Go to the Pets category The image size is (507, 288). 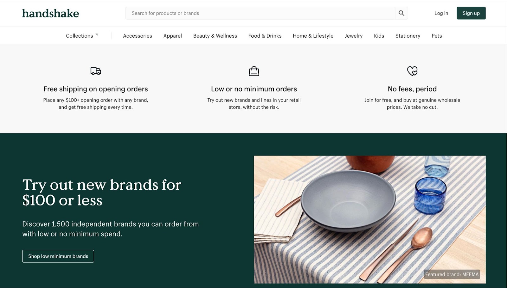[x=437, y=36]
